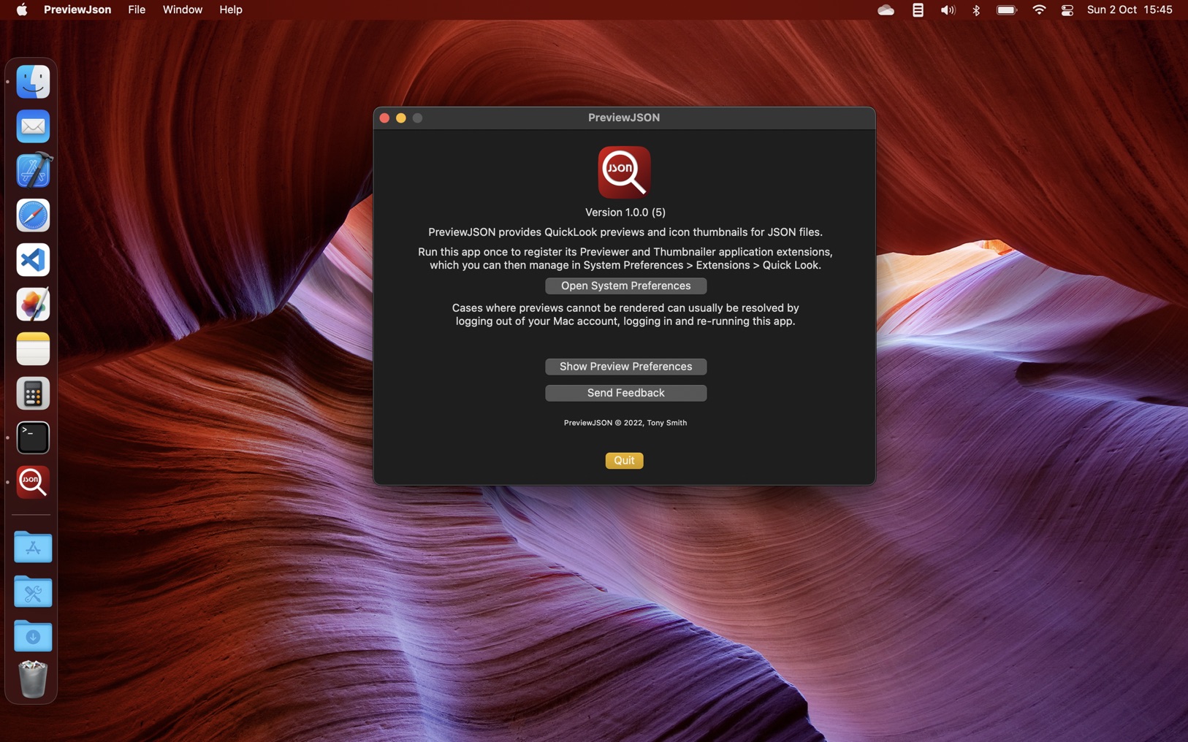Open the Window menu
This screenshot has width=1188, height=742.
pos(183,9)
